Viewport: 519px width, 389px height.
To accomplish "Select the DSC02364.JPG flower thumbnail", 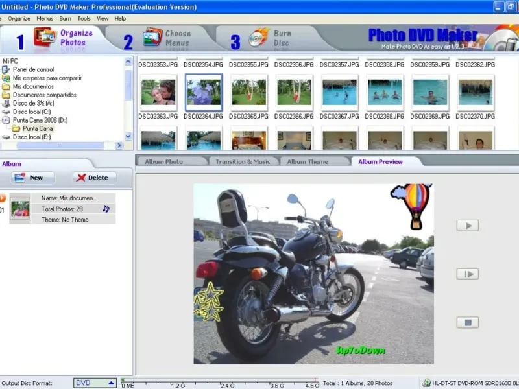I will (204, 91).
